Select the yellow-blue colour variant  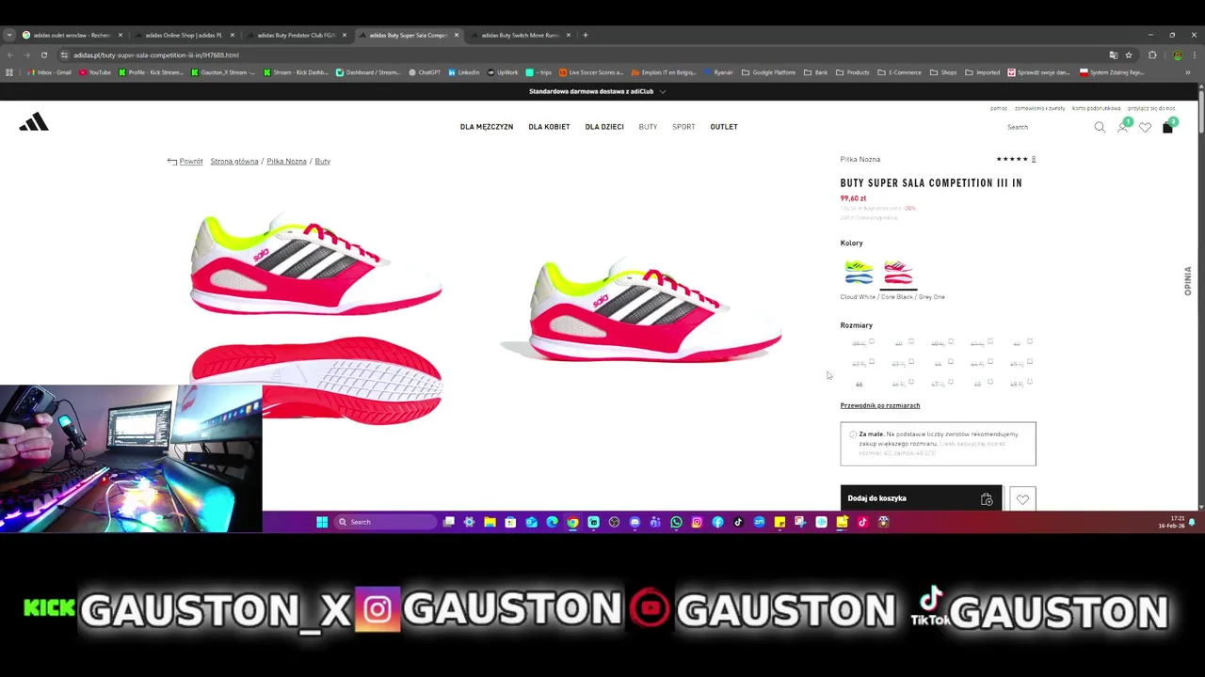point(859,273)
